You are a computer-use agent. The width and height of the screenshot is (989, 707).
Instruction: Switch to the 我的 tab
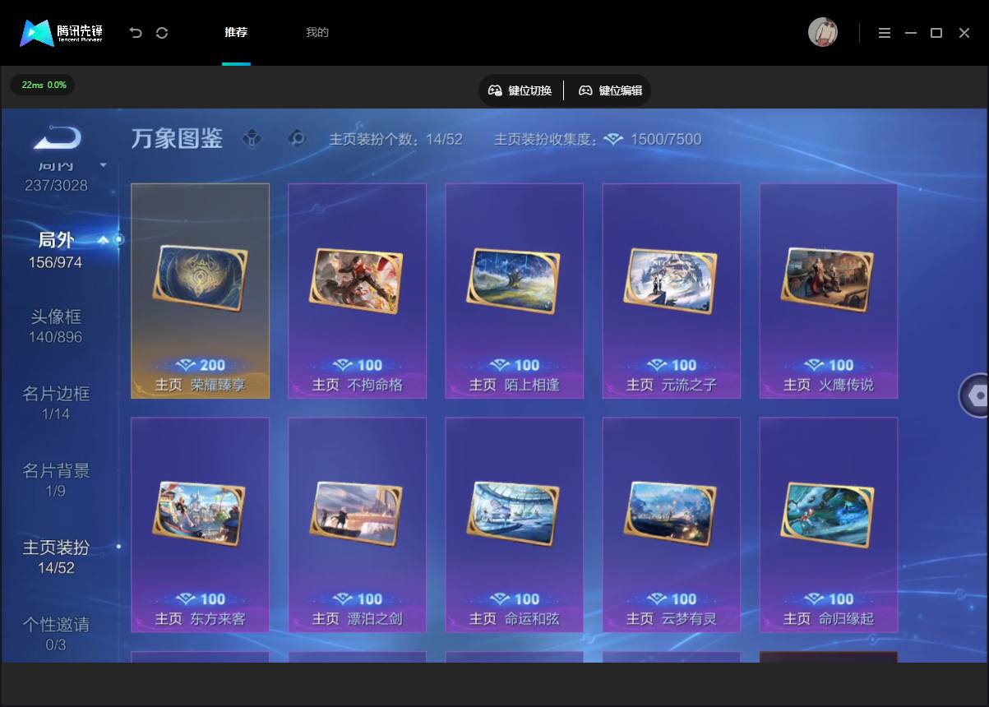click(317, 33)
